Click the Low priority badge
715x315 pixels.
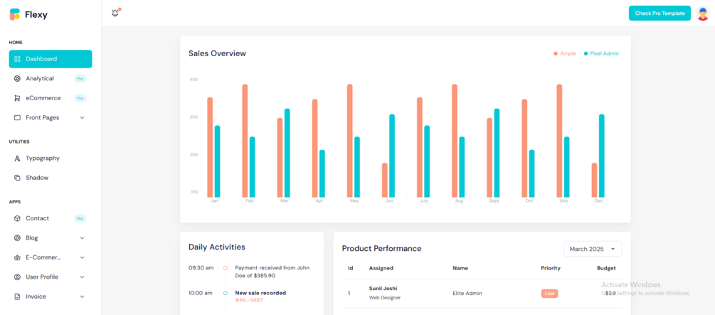[x=549, y=293]
